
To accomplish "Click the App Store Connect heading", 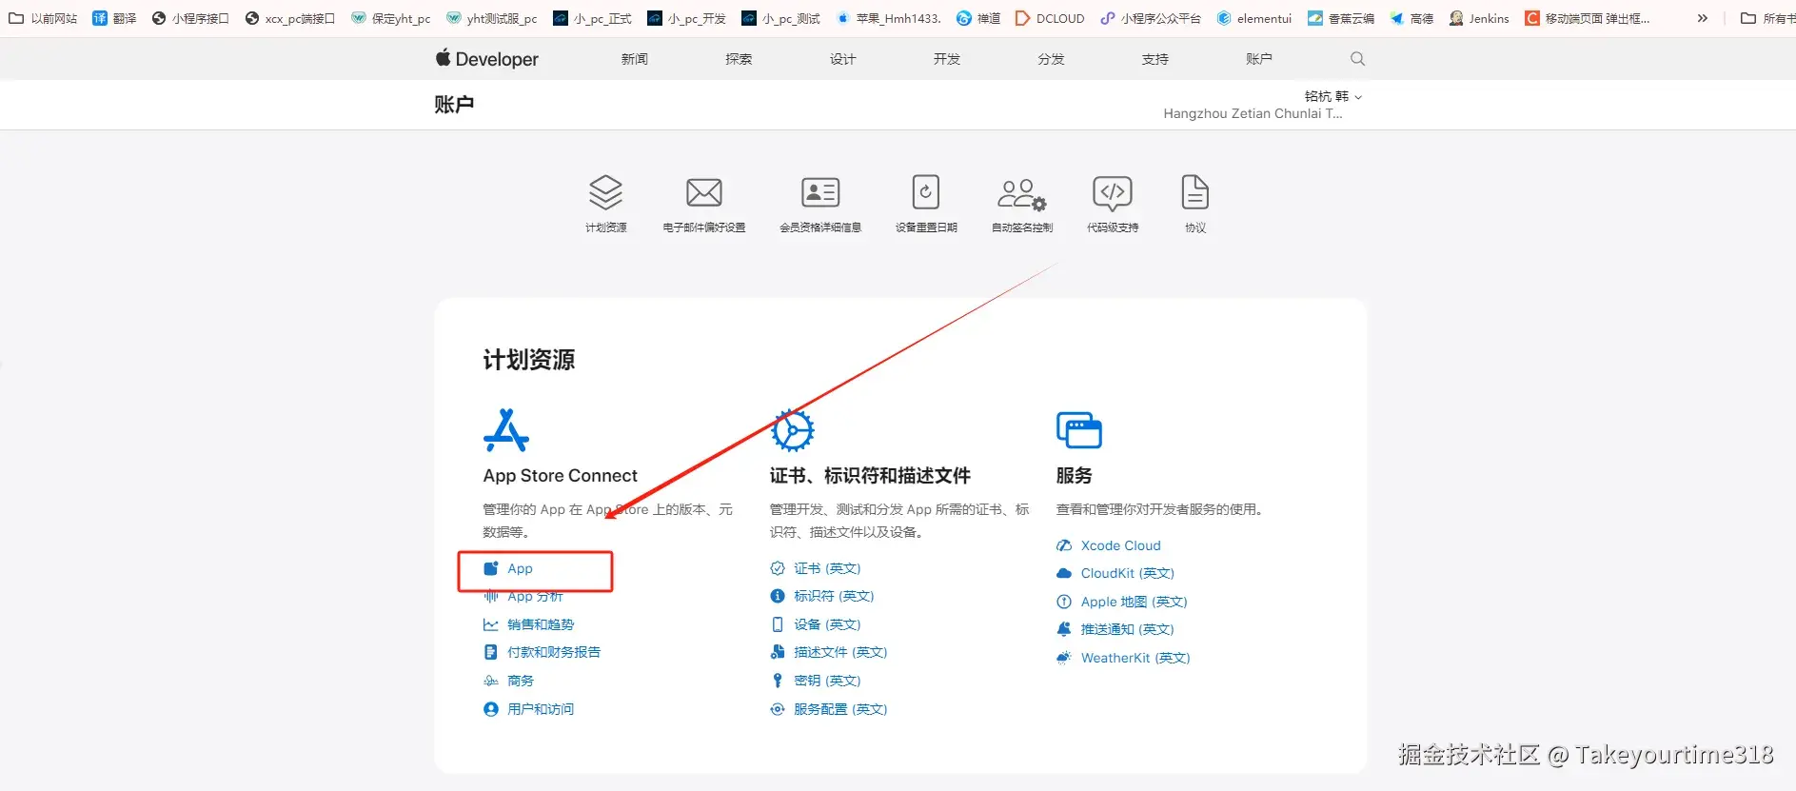I will point(560,476).
